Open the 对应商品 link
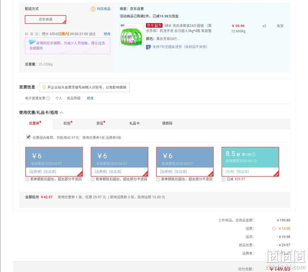 (104, 9)
